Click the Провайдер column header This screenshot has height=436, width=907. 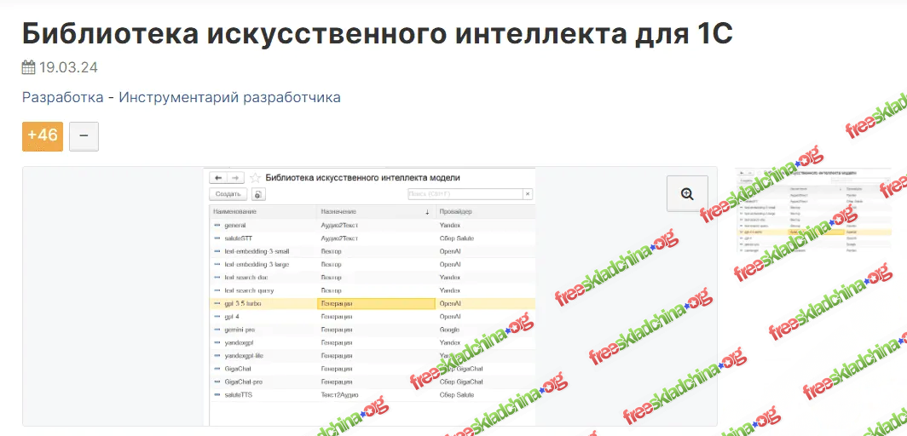tap(485, 212)
